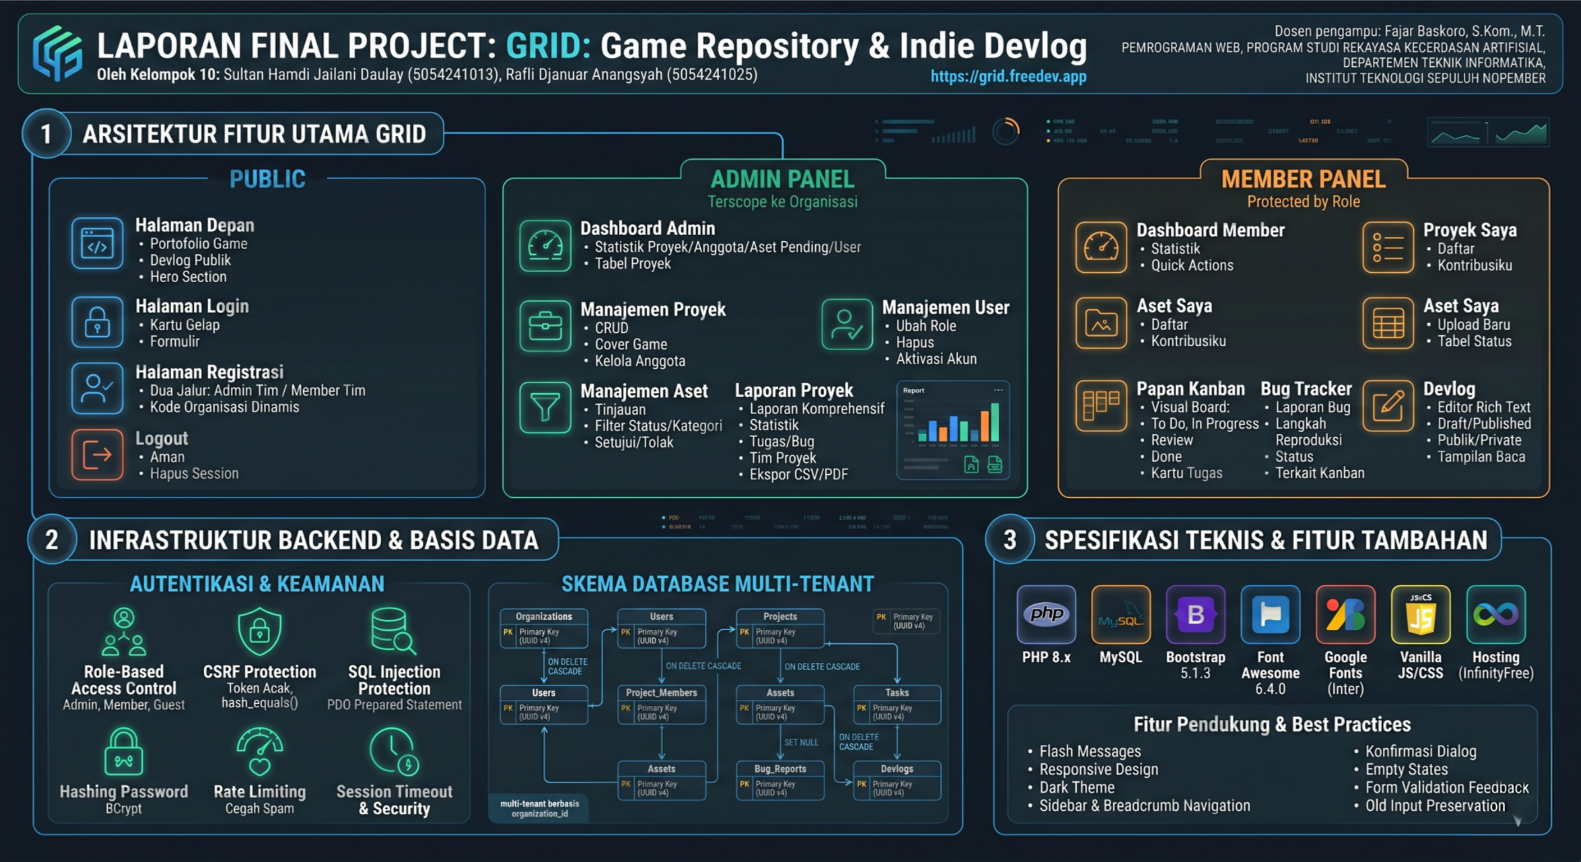Click the Vanilla JS/CSS logo tile
The height and width of the screenshot is (862, 1581).
pos(1421,614)
